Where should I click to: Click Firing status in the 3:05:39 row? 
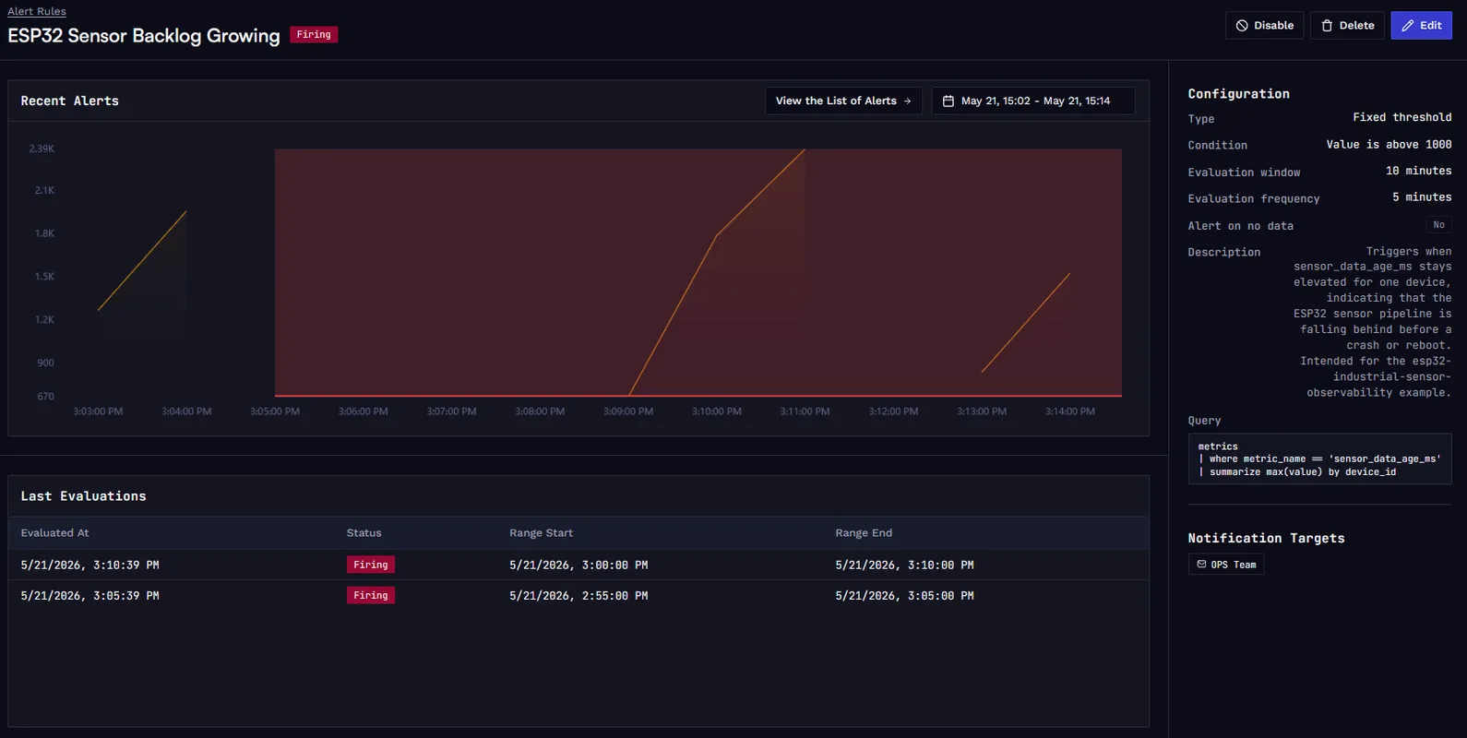point(371,595)
